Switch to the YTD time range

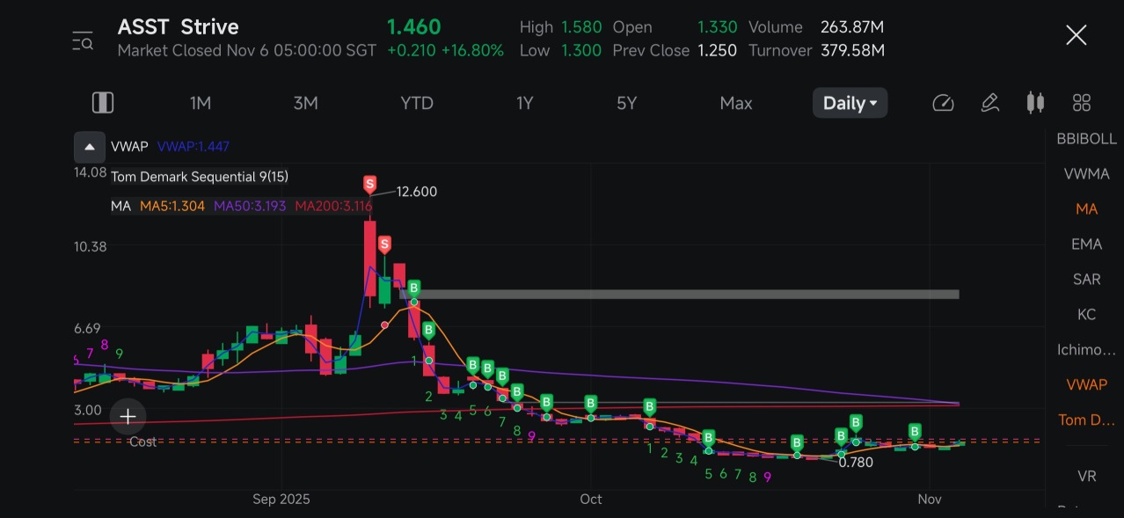click(417, 103)
